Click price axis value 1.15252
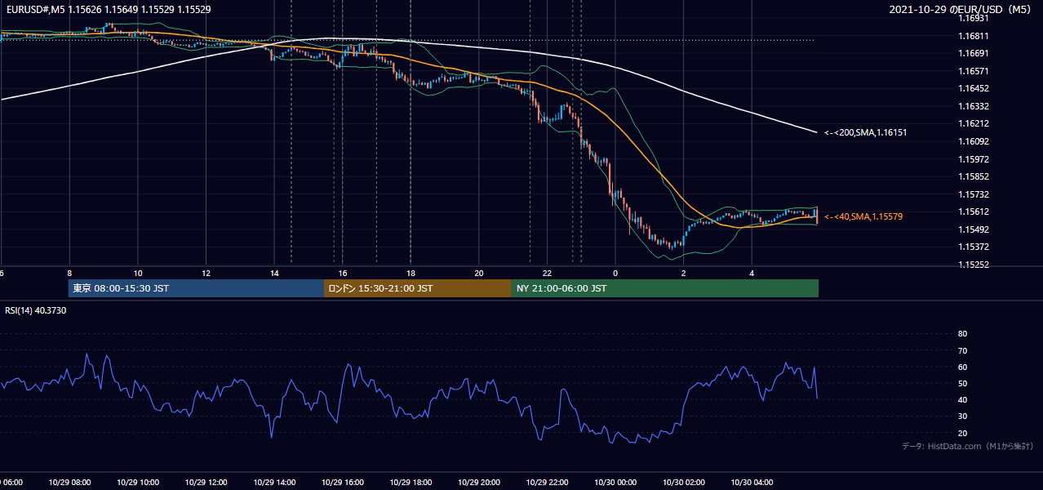This screenshot has width=1043, height=490. coord(974,265)
